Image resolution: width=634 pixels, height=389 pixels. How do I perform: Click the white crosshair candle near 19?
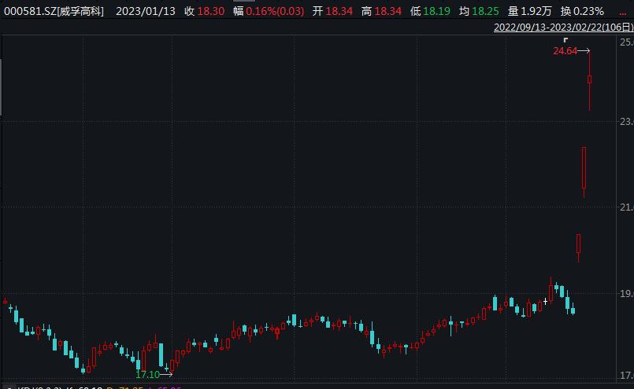point(545,300)
